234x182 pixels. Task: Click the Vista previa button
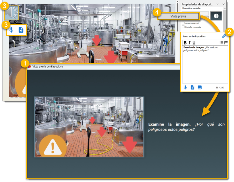(x=178, y=16)
